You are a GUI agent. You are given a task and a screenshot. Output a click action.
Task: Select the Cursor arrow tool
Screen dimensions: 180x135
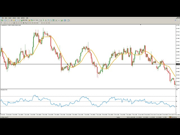point(2,23)
